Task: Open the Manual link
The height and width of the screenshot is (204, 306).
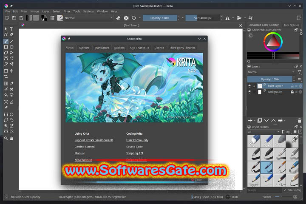Action: click(x=79, y=153)
